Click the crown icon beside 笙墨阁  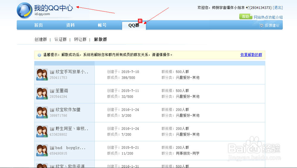pyautogui.click(x=52, y=91)
